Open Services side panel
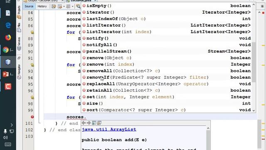The width and height of the screenshot is (266, 150). point(19,43)
